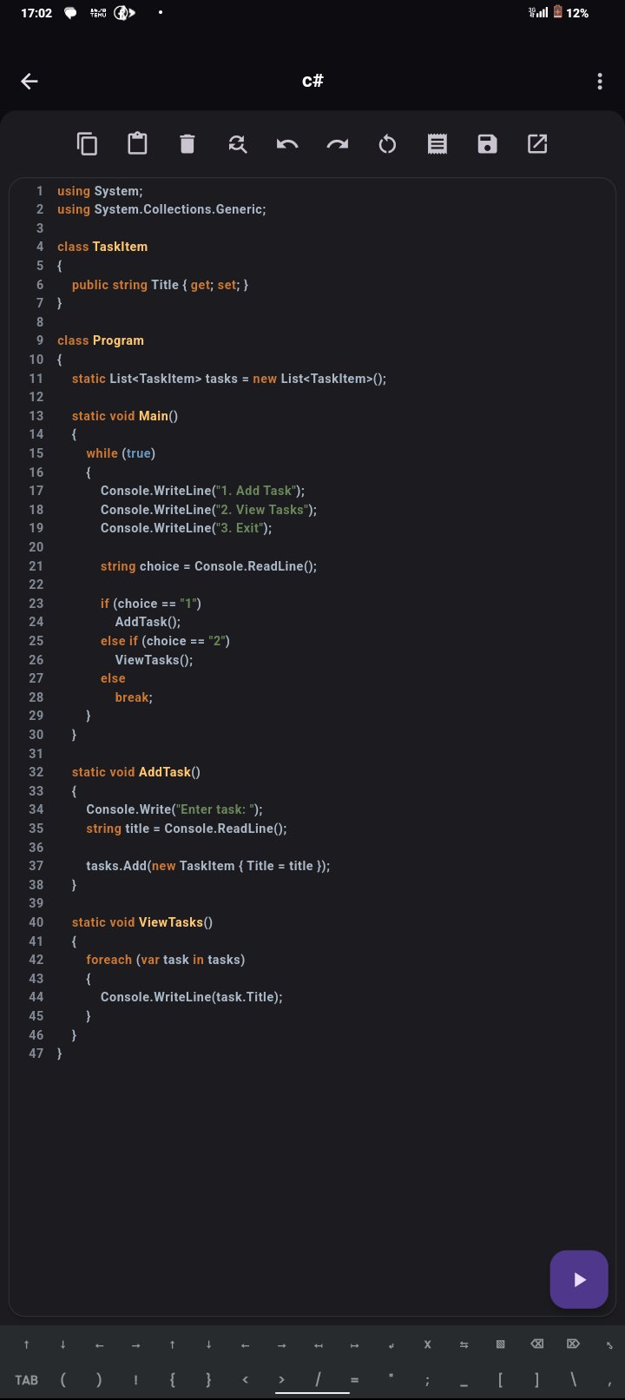Open the three-dot overflow menu
This screenshot has height=1400, width=625.
pyautogui.click(x=600, y=82)
